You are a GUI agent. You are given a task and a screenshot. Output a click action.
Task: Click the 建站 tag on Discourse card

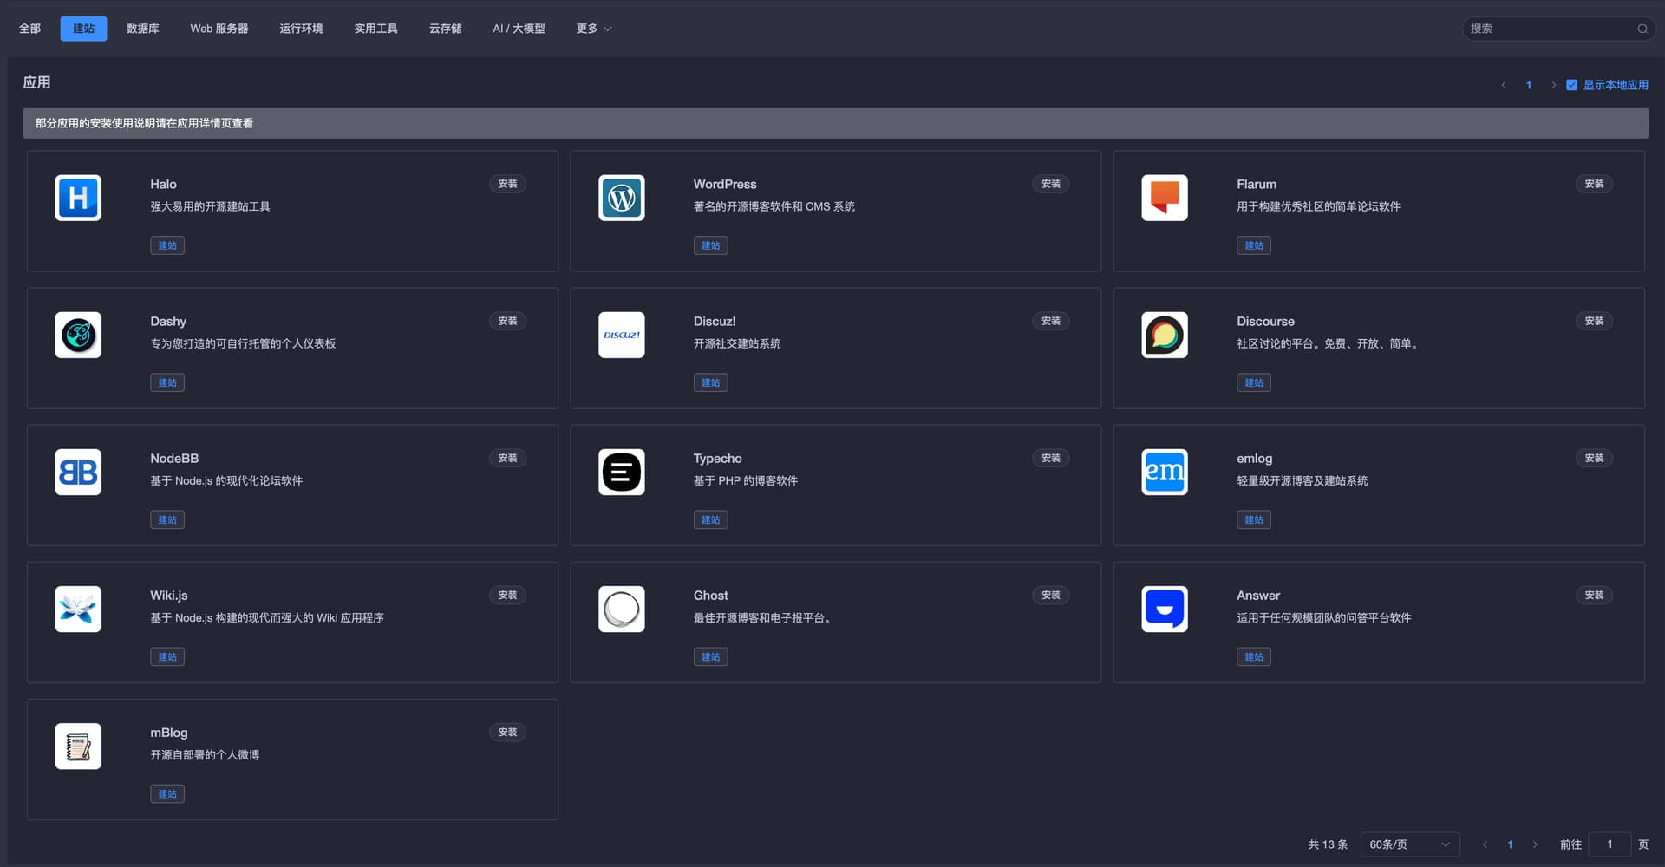[x=1254, y=382]
